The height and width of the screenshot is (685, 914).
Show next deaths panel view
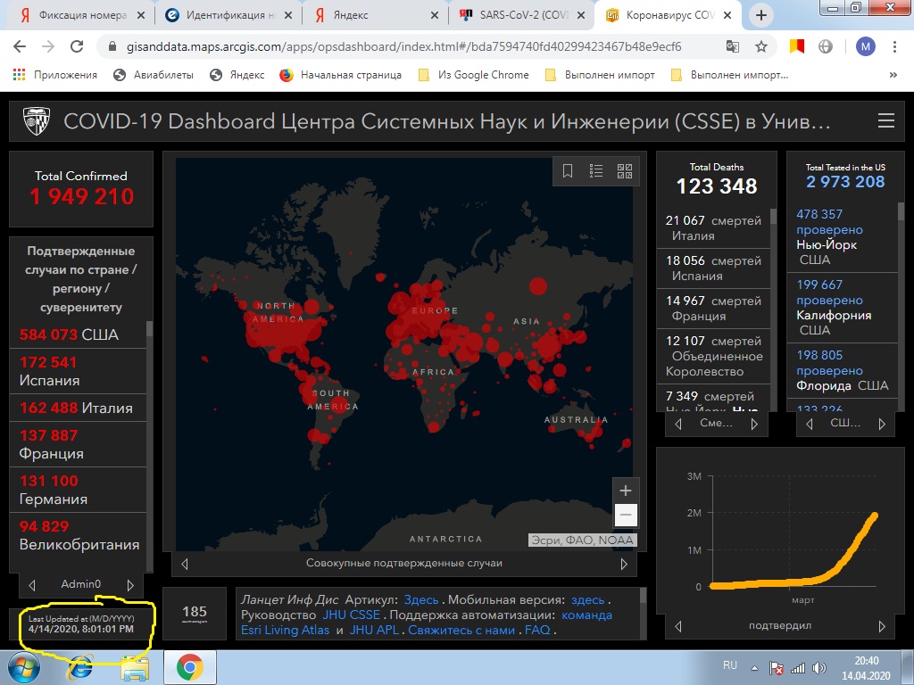[x=754, y=424]
